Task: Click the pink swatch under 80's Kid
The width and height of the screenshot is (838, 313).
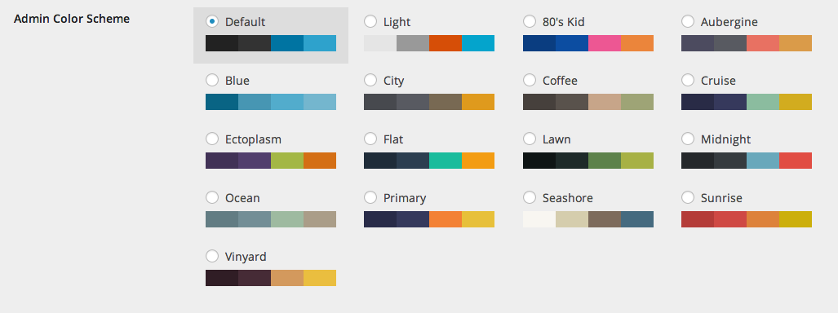Action: 605,43
